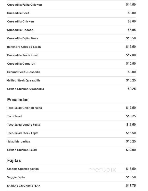148x191 pixels.
Task: Select the Veggie Fajita item
Action: [71, 177]
